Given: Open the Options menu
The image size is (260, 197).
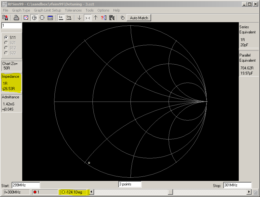Looking at the screenshot, I should [x=103, y=10].
